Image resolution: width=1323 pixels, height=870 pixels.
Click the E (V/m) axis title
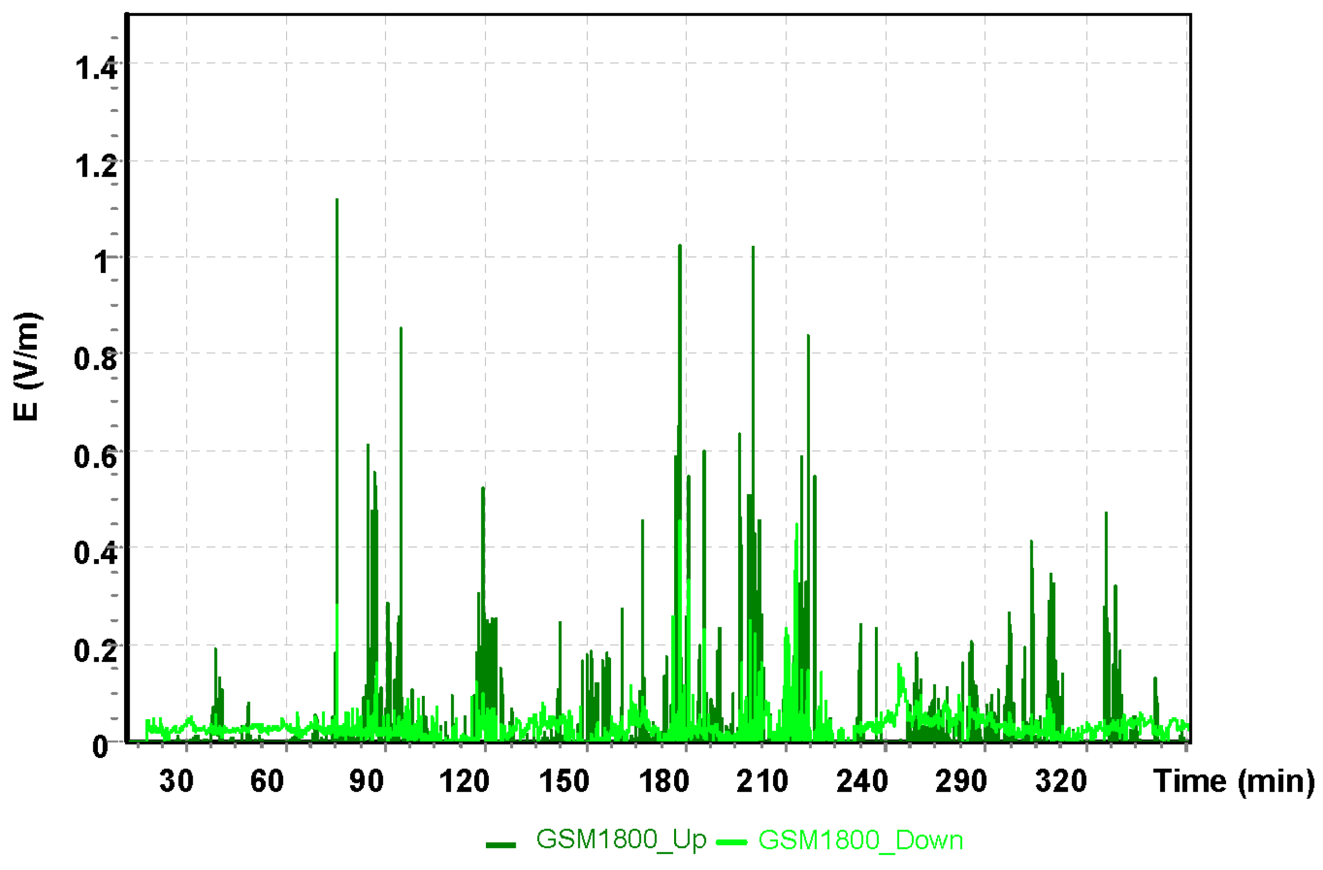coord(27,367)
